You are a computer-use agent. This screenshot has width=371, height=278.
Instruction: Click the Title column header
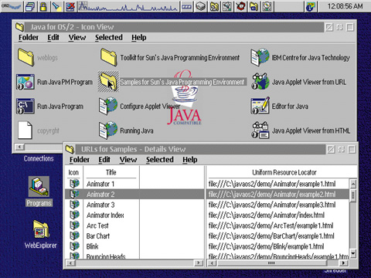pyautogui.click(x=111, y=172)
